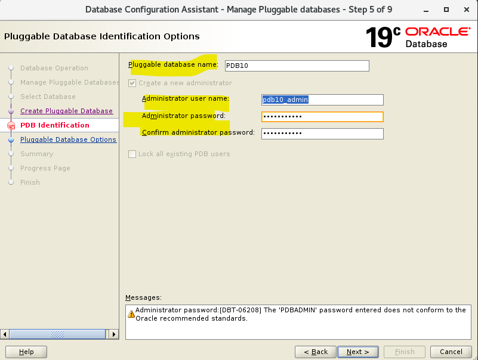Click the sidebar horizontal scrollbar thumb
478x360 pixels.
pos(57,334)
